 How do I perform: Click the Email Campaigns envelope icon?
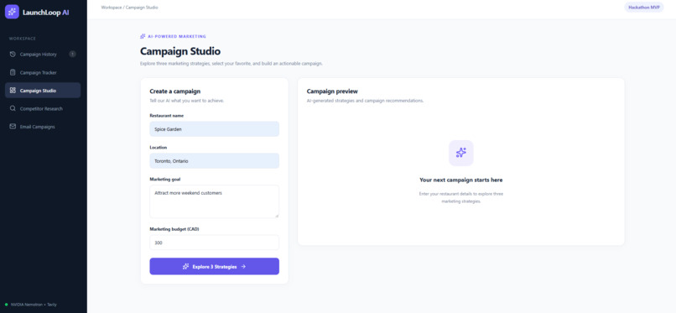(x=13, y=127)
